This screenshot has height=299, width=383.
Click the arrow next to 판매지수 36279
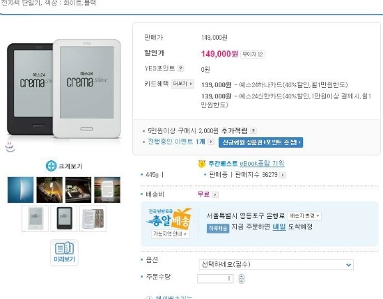(x=283, y=175)
